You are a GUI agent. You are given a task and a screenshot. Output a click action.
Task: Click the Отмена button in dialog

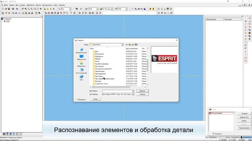(142, 94)
